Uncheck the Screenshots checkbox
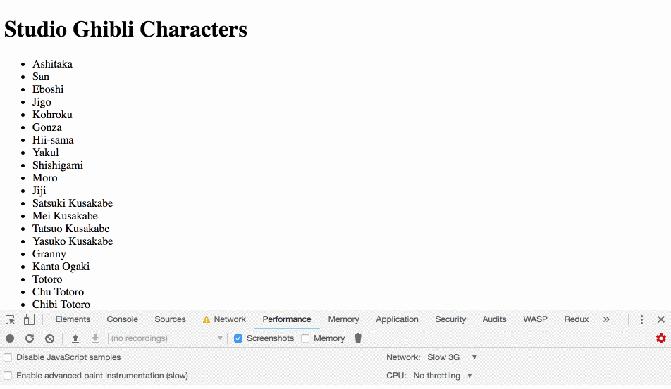Image resolution: width=671 pixels, height=389 pixels. click(x=238, y=338)
